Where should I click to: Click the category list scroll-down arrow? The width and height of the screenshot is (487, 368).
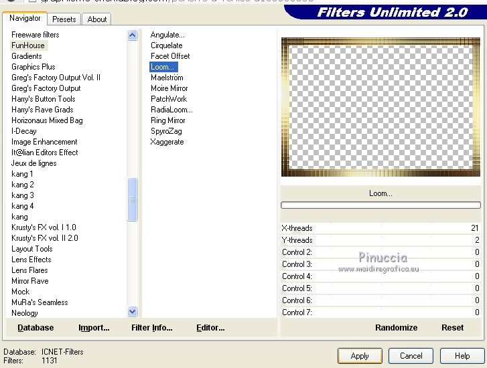133,311
